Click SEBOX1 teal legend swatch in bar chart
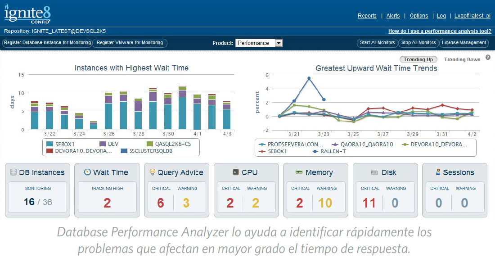The height and width of the screenshot is (262, 495). point(49,144)
